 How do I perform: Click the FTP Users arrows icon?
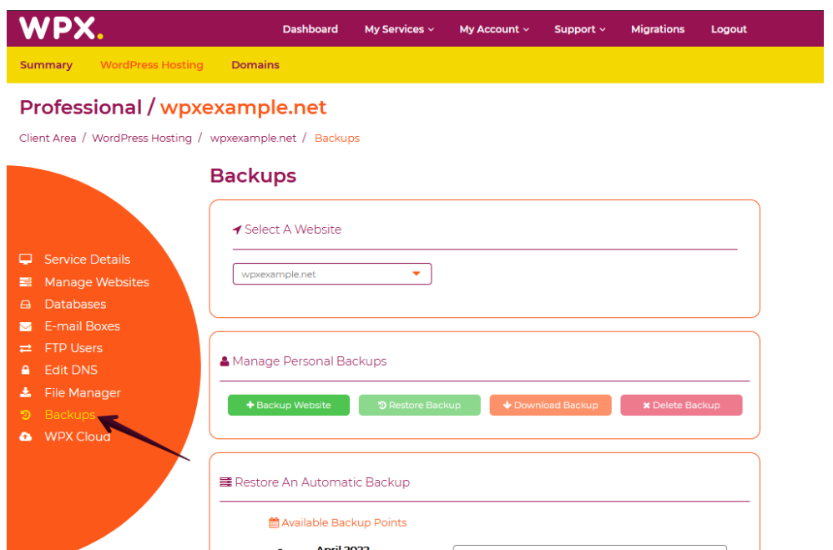click(26, 348)
